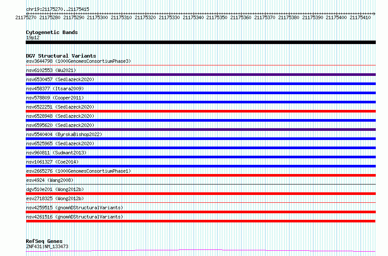Select the nsv6522251 (Sedlazeck2020) label
The width and height of the screenshot is (388, 256).
(x=60, y=107)
